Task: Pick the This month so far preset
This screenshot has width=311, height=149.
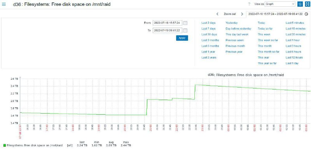Action: coord(268,52)
